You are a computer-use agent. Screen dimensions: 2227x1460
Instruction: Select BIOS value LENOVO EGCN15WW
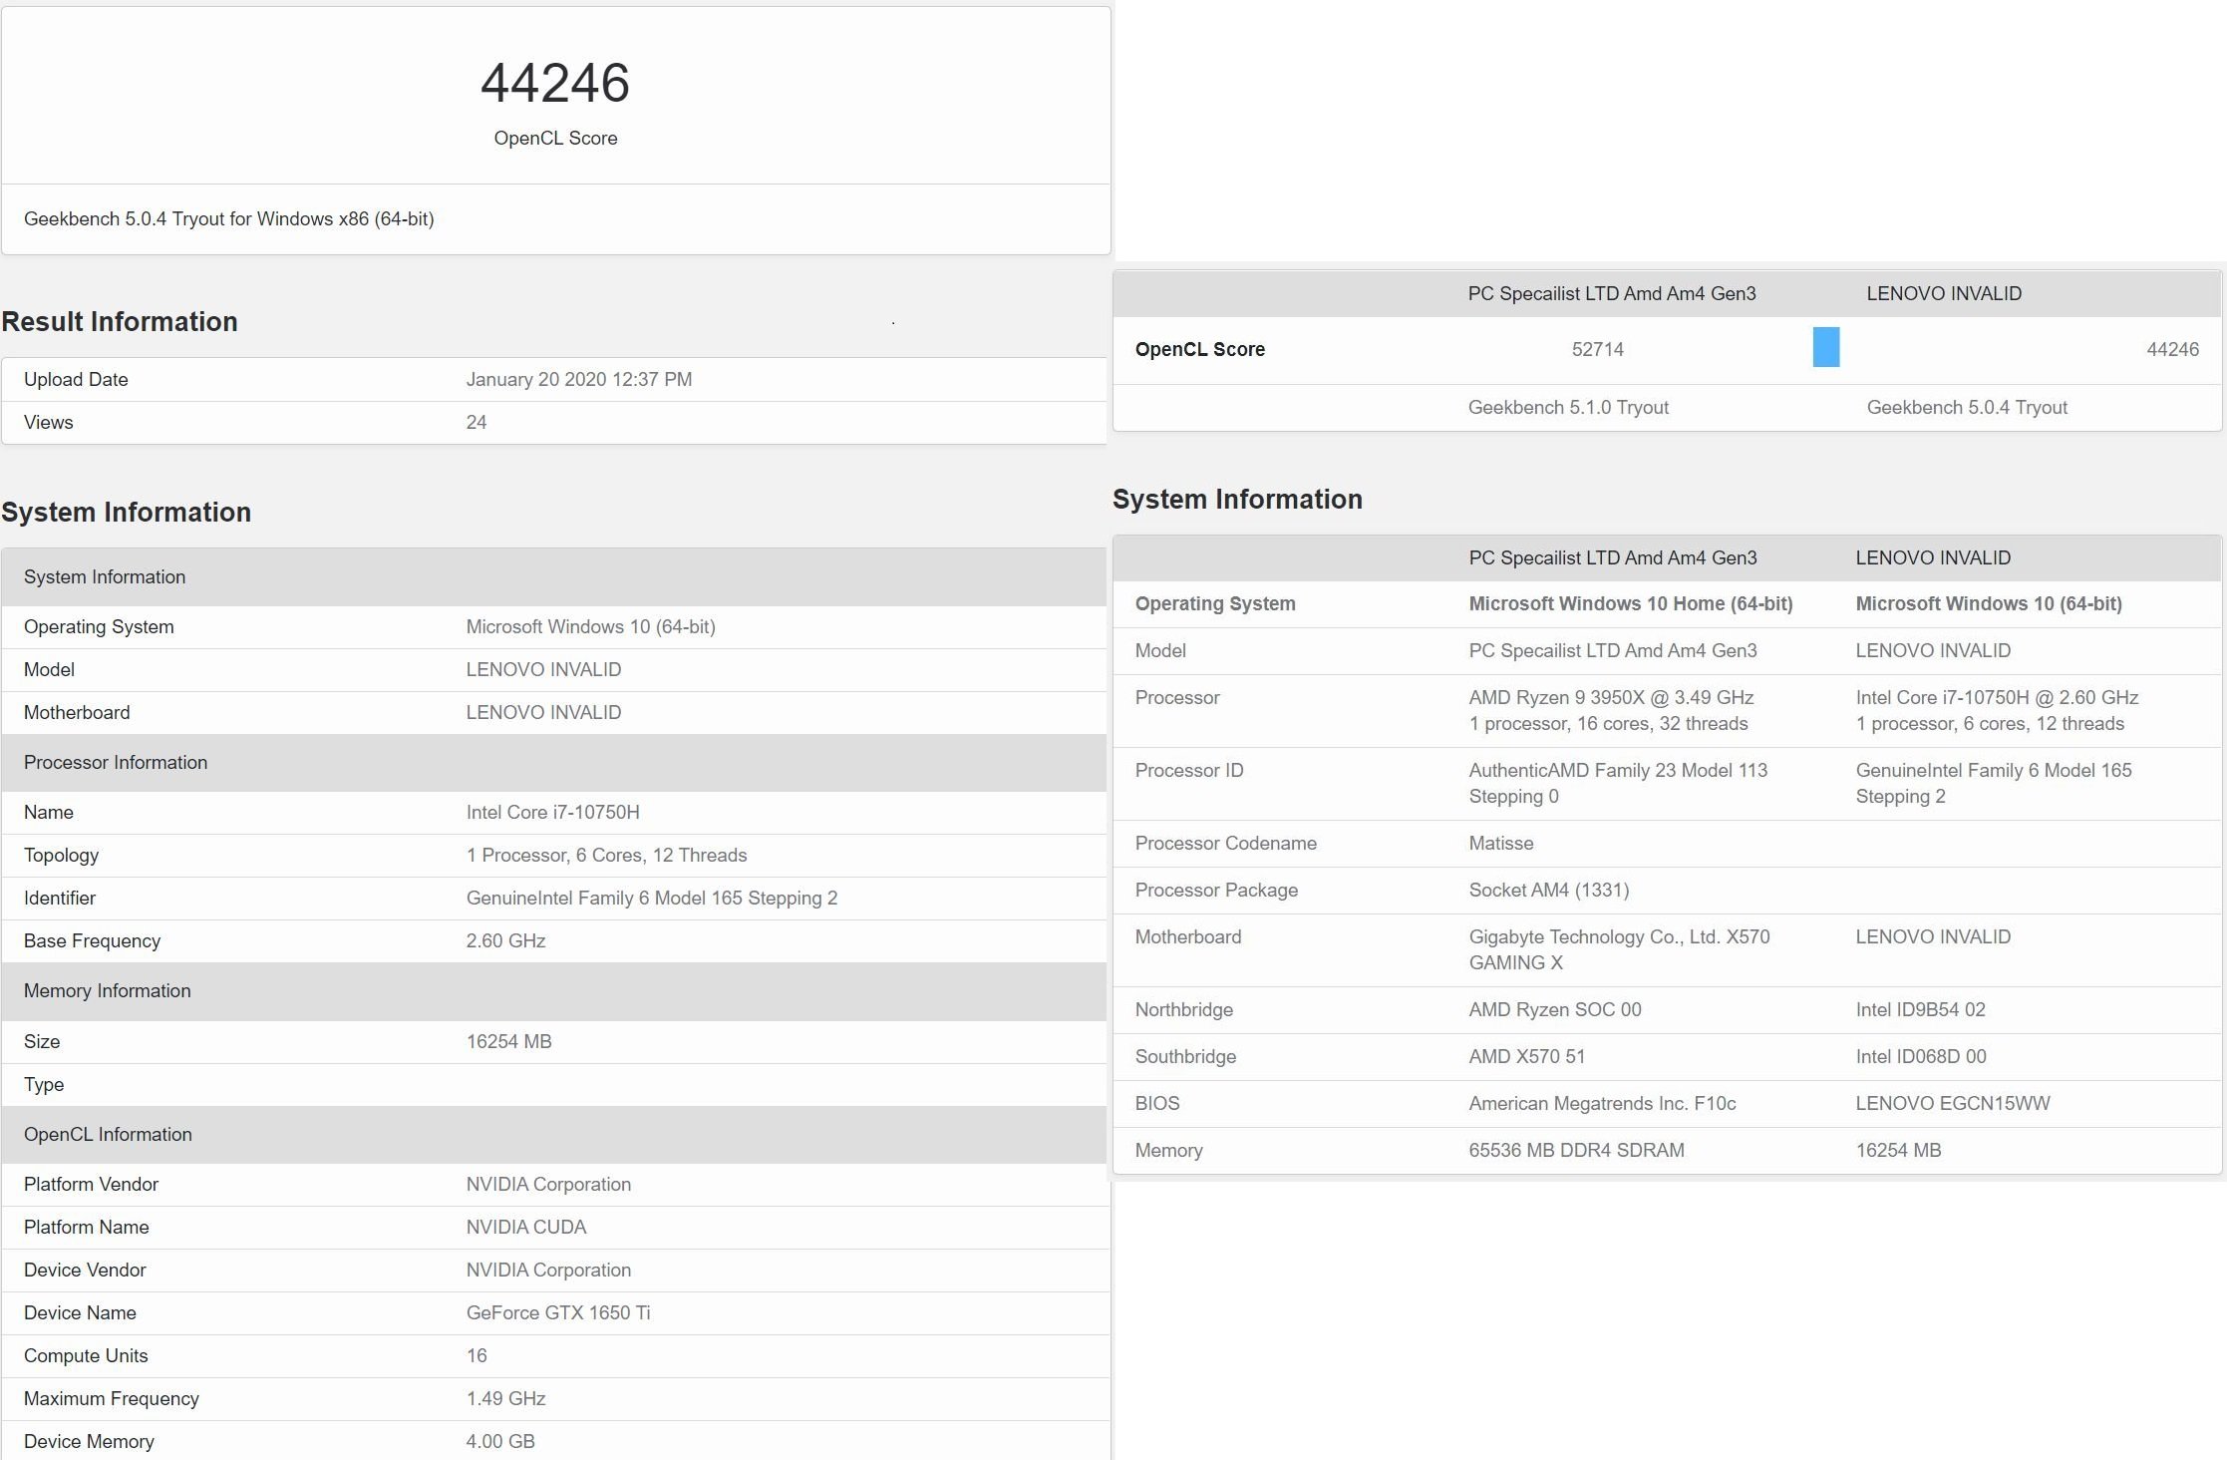1953,1104
